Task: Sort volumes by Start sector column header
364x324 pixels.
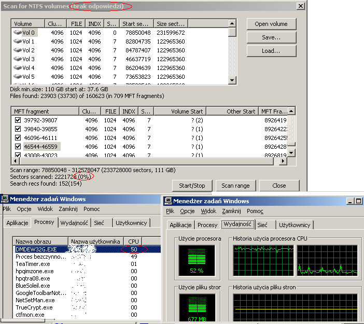Action: pyautogui.click(x=137, y=24)
